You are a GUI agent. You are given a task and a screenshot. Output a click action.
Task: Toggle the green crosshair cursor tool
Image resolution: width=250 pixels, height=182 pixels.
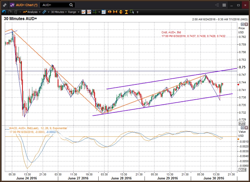(95, 12)
